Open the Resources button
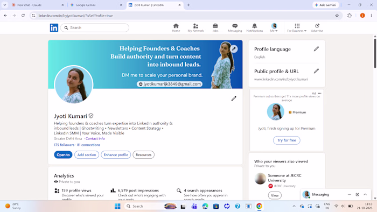The width and height of the screenshot is (377, 212). click(144, 155)
